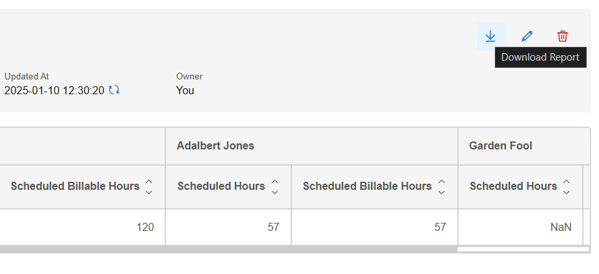
Task: Click the owner value You
Action: [x=185, y=90]
